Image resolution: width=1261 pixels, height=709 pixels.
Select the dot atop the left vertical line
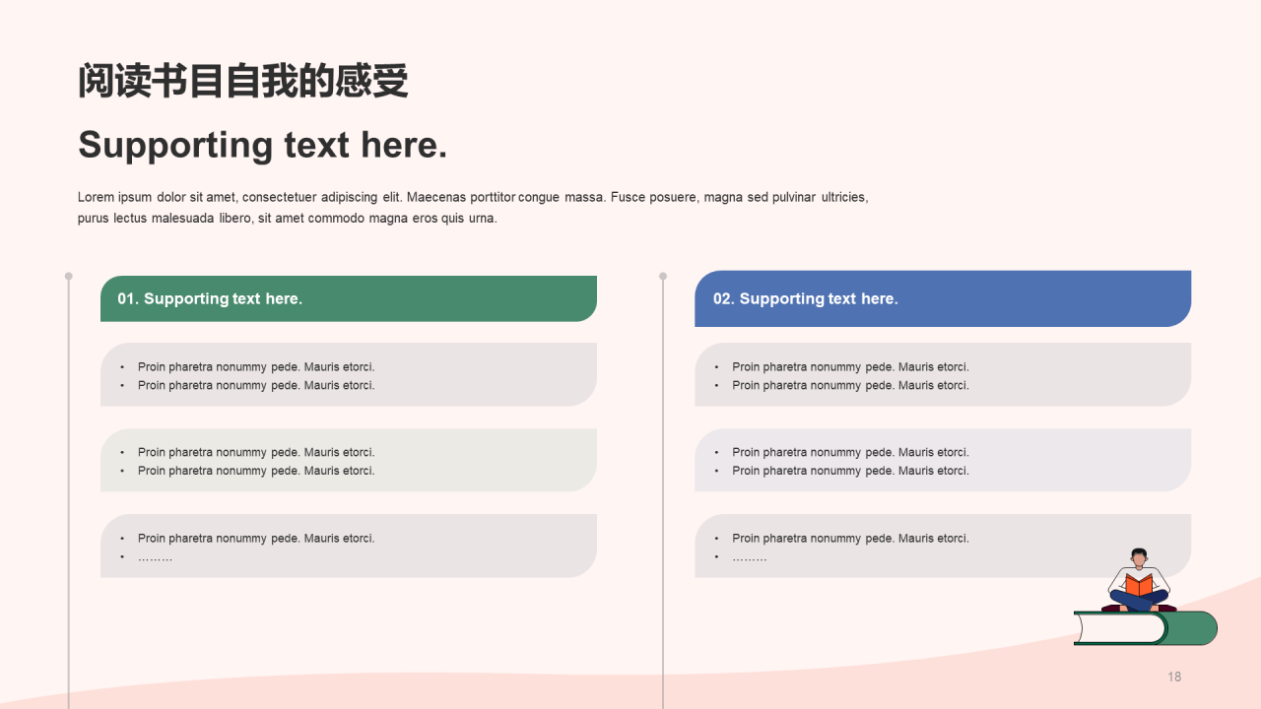(68, 276)
